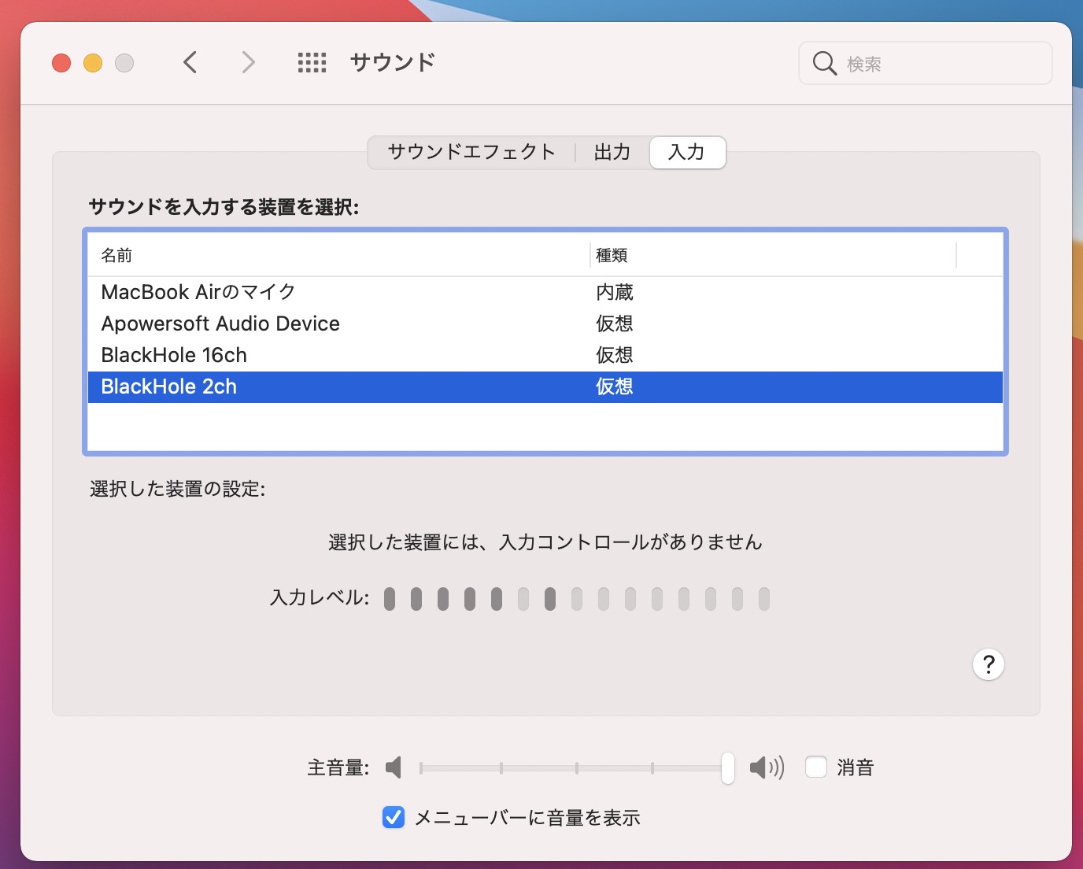The image size is (1083, 869).
Task: Enable the 消音 mute checkbox
Action: pos(816,767)
